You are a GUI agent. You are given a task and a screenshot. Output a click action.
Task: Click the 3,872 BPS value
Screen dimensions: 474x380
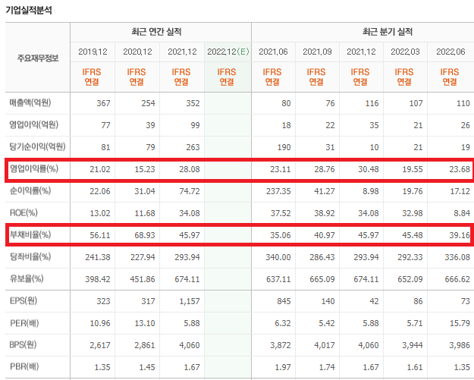click(280, 345)
